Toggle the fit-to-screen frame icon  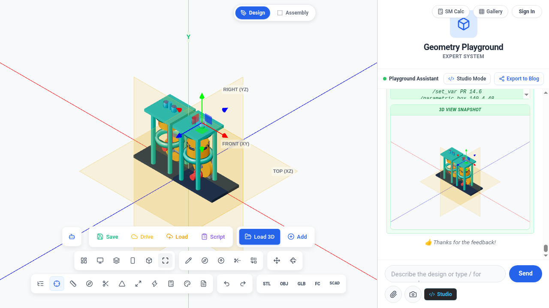point(166,261)
